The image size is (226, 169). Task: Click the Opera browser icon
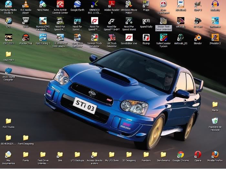[x=198, y=155]
